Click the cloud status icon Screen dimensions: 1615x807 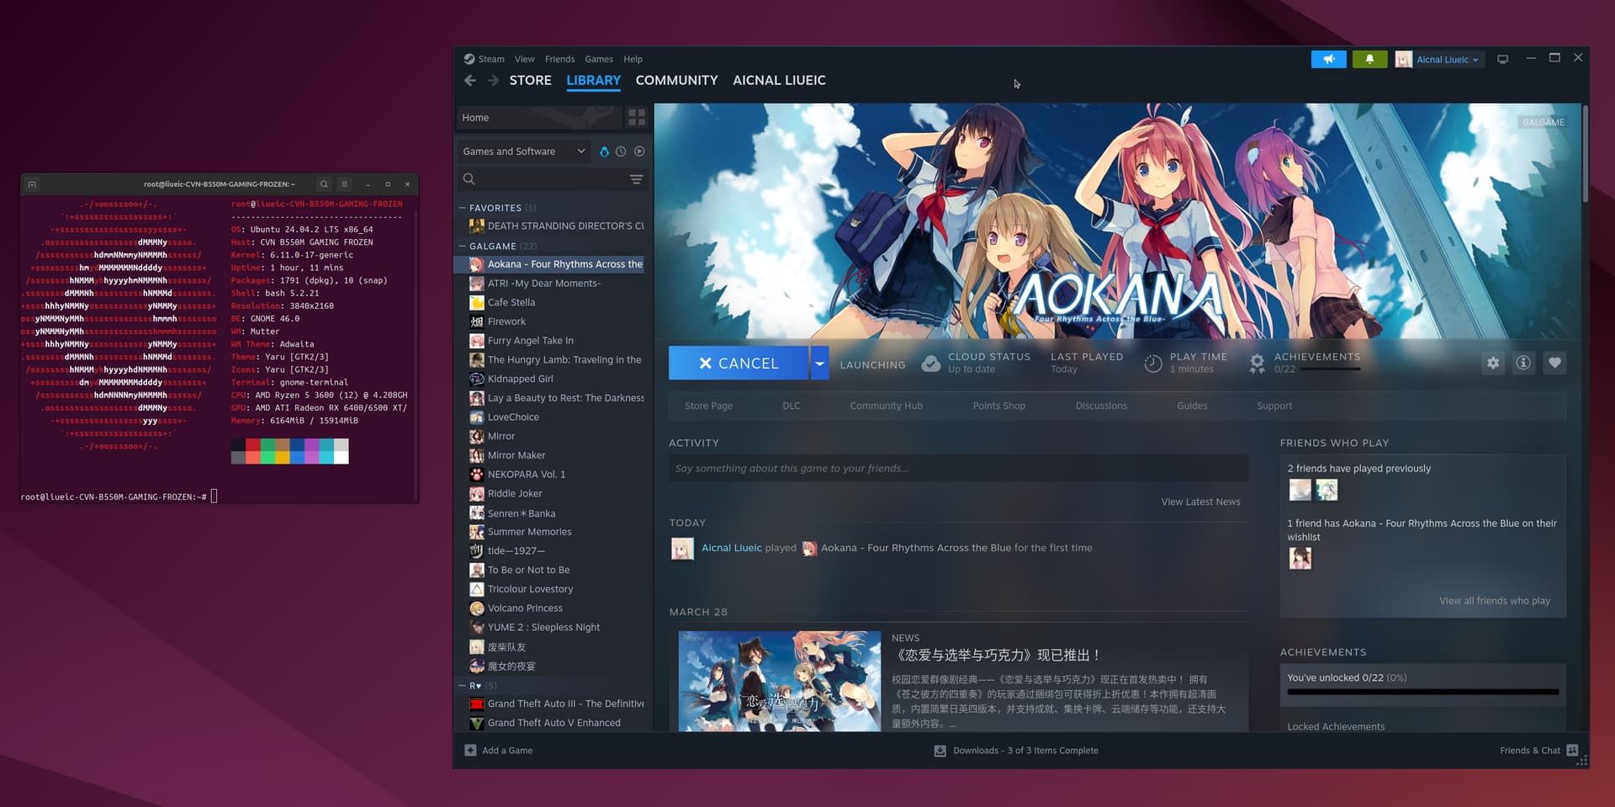931,363
